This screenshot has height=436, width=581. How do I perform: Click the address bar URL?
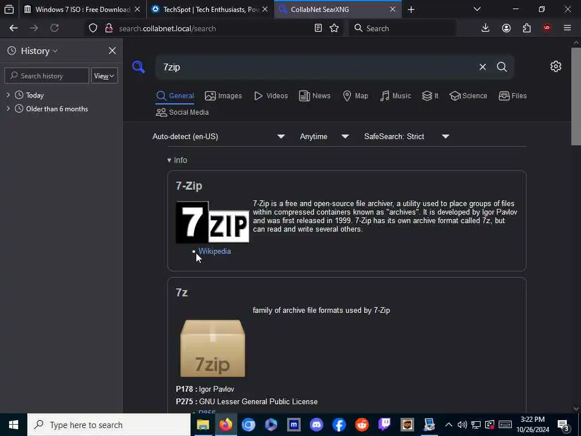tap(167, 28)
